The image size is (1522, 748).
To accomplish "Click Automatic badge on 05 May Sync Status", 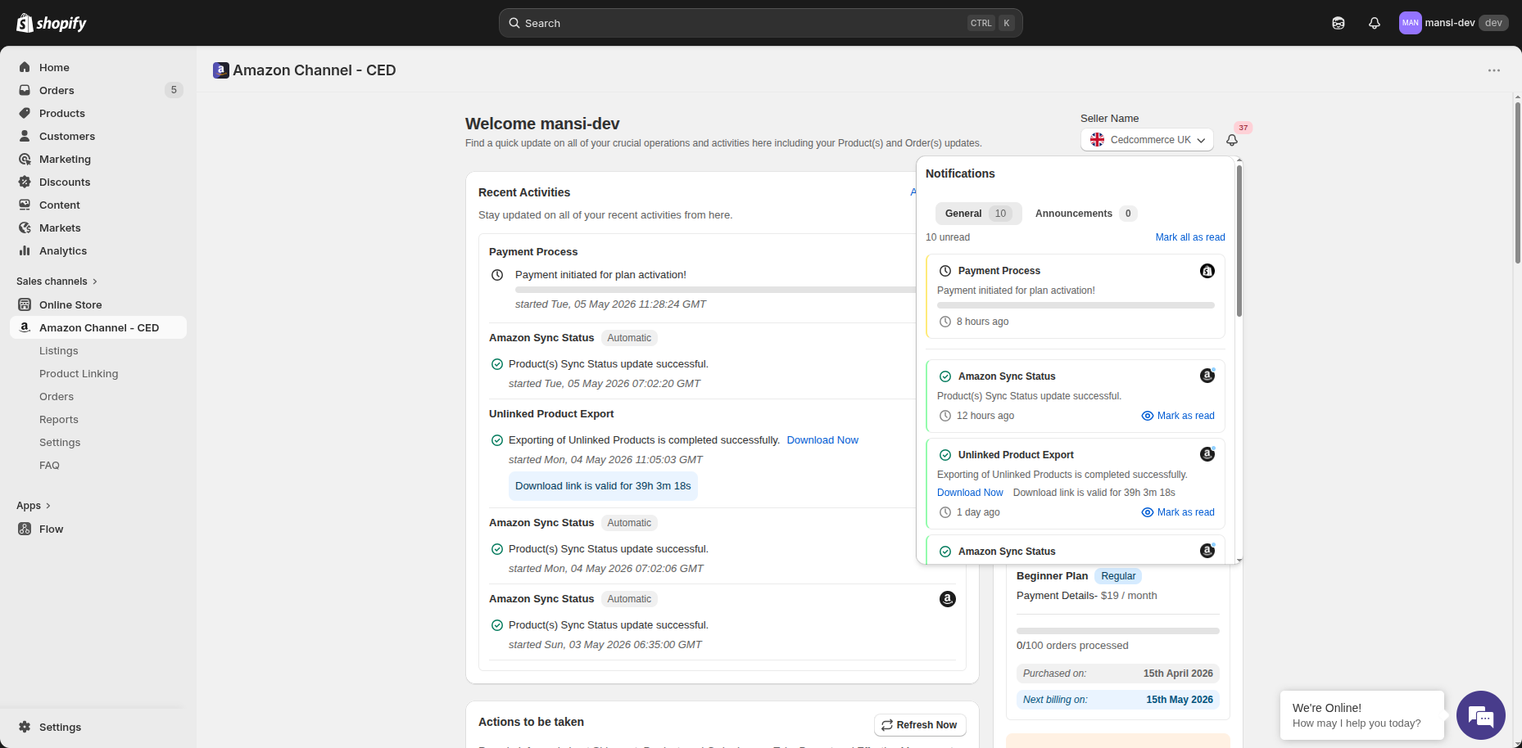I will pyautogui.click(x=629, y=338).
